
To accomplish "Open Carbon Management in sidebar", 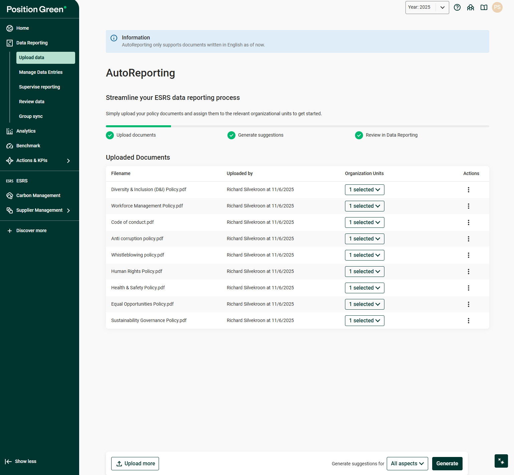I will click(x=38, y=195).
